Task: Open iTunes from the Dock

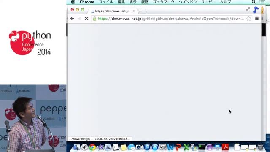Action: point(147,147)
